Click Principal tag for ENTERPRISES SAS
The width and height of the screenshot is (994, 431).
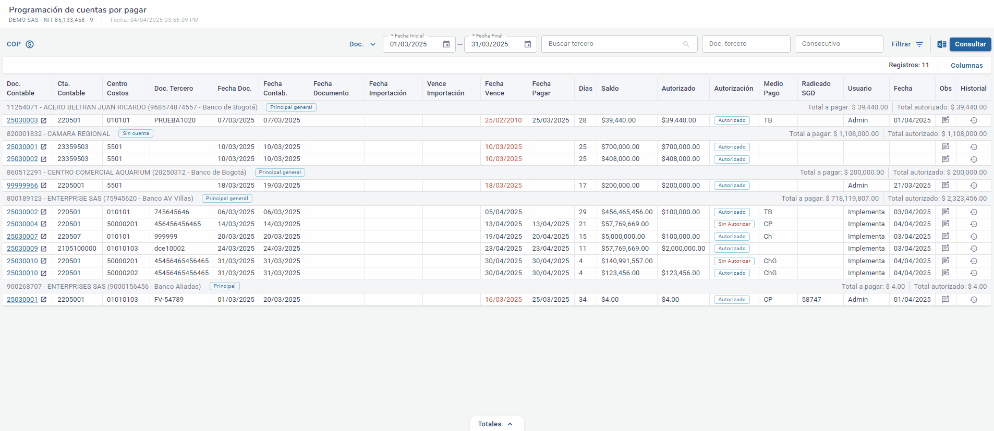(x=224, y=286)
